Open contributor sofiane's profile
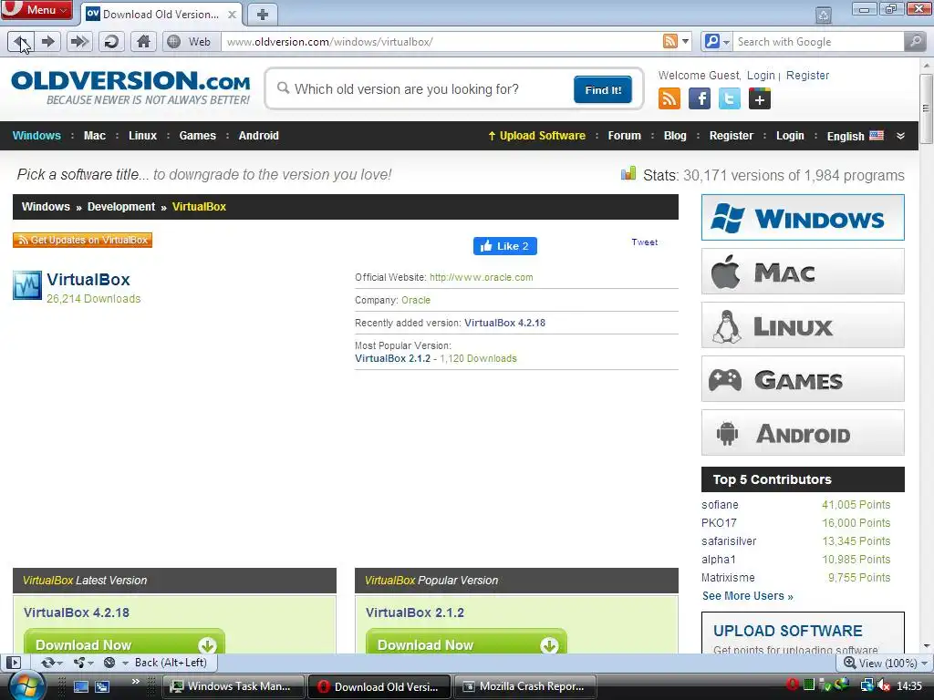The image size is (934, 700). [x=720, y=505]
